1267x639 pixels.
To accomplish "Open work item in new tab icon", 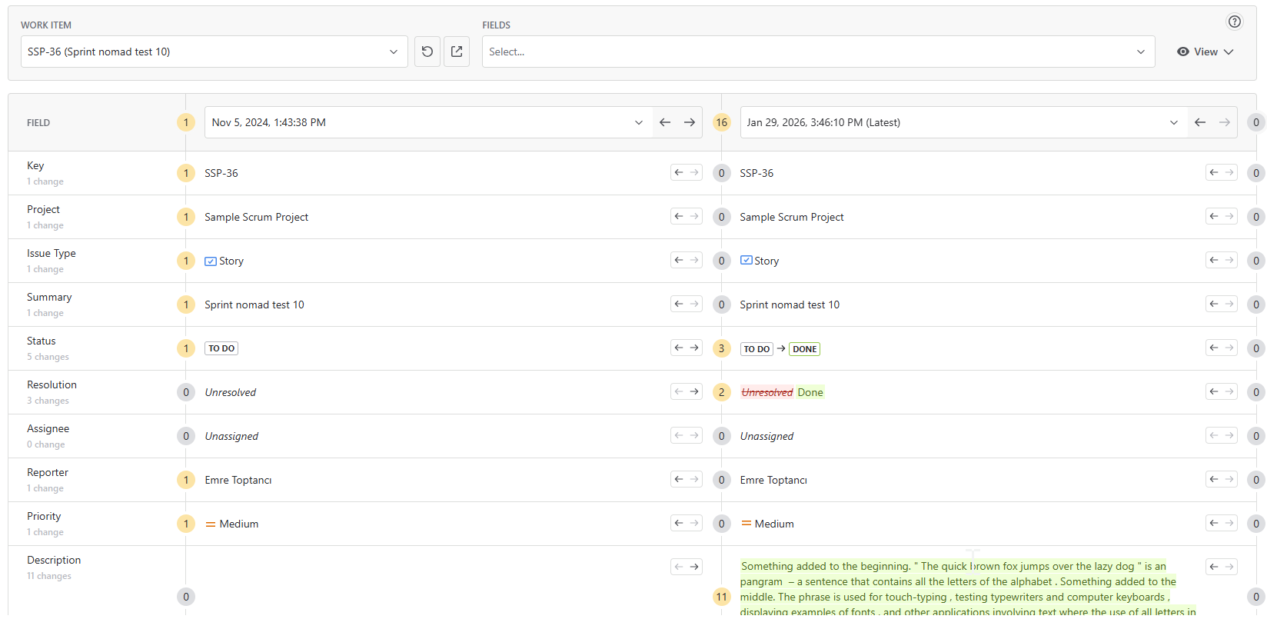I will click(x=457, y=52).
